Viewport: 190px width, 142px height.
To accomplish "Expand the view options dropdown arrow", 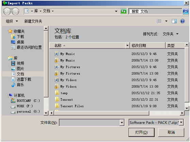I will [167, 21].
